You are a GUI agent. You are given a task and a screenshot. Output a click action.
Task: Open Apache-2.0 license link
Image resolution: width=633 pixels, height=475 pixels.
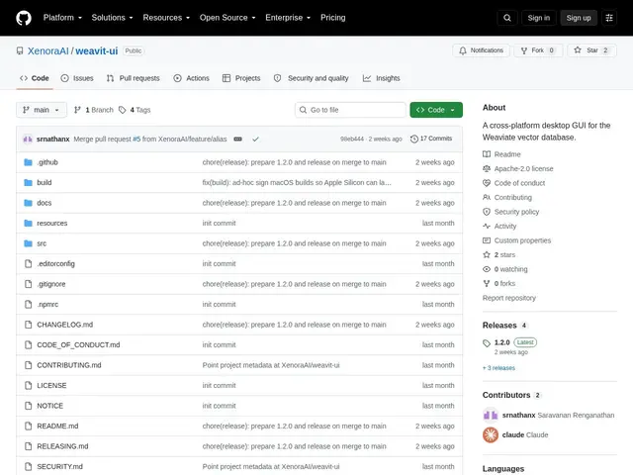[x=518, y=169]
